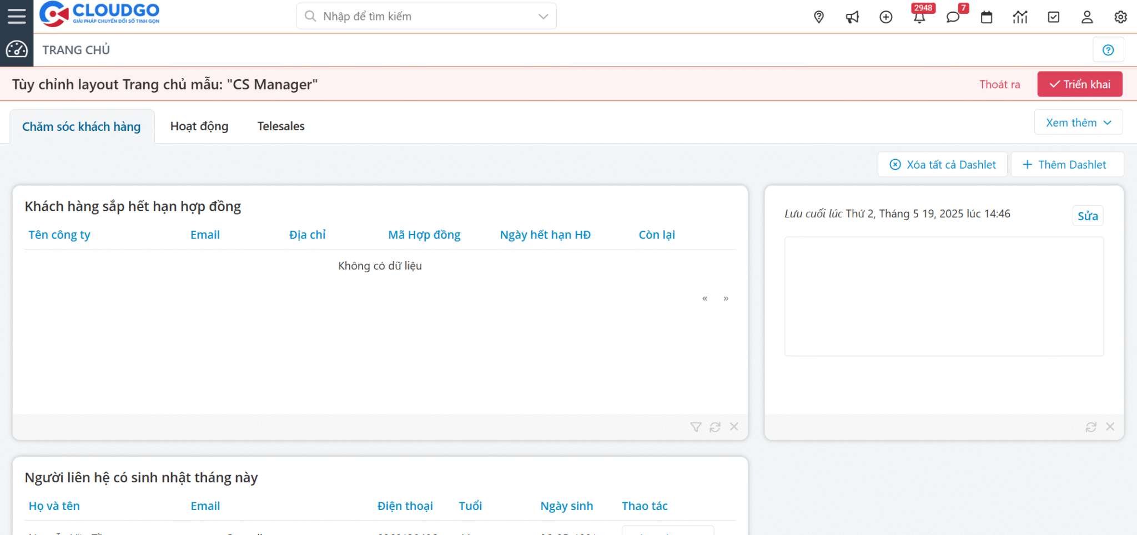Go to next page in contract dashlet

(x=726, y=298)
